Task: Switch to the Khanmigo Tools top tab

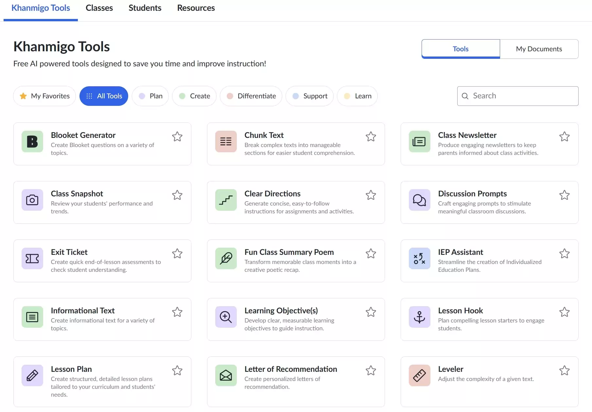Action: click(x=41, y=8)
